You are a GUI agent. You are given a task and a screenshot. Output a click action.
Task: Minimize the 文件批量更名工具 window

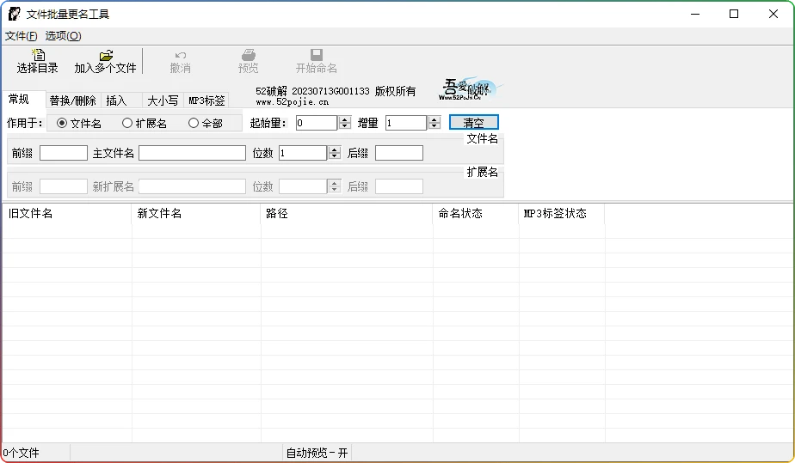695,14
